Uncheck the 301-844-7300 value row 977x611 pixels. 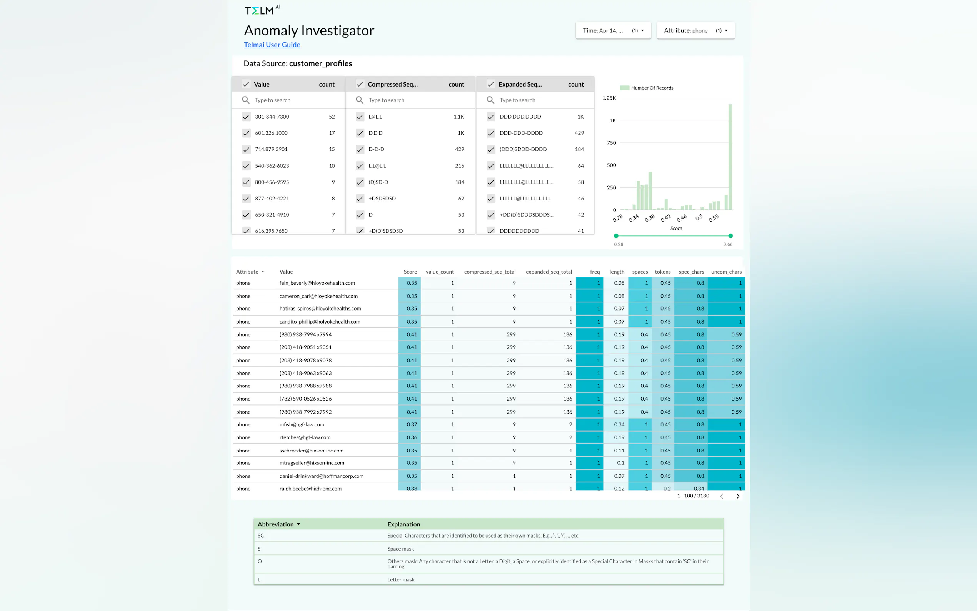coord(247,117)
